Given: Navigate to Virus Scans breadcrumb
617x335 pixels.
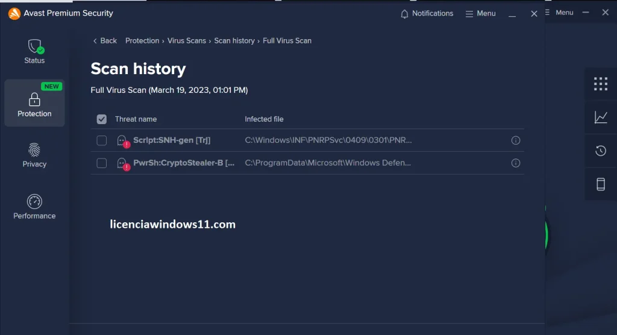Looking at the screenshot, I should click(x=187, y=40).
